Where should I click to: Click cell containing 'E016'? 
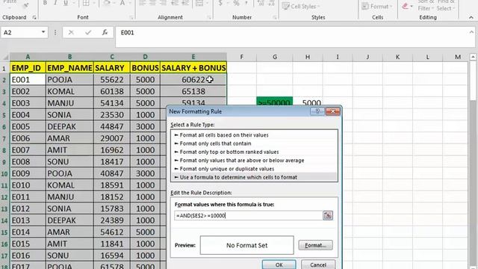28,256
